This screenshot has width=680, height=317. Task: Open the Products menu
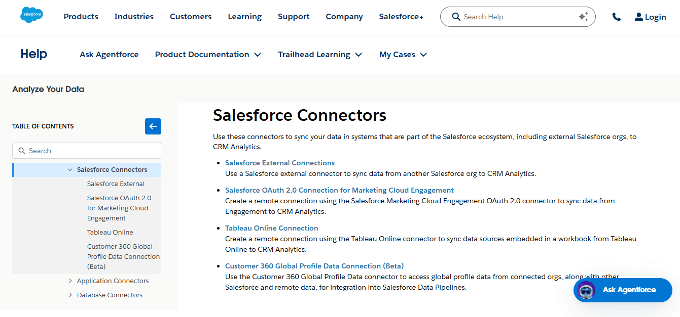point(81,17)
